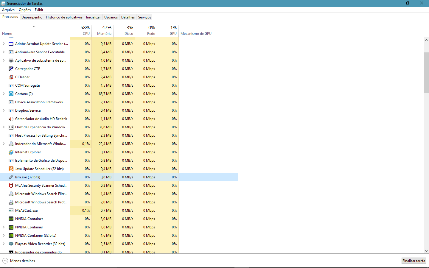Viewport: 429px width, 268px height.
Task: Click the Plays.tv Video Recorder icon
Action: coord(11,244)
